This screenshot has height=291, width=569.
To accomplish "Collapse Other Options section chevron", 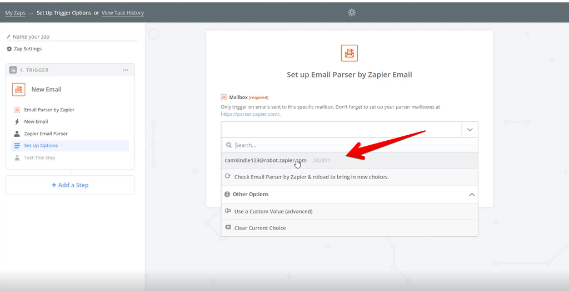I will click(x=472, y=195).
